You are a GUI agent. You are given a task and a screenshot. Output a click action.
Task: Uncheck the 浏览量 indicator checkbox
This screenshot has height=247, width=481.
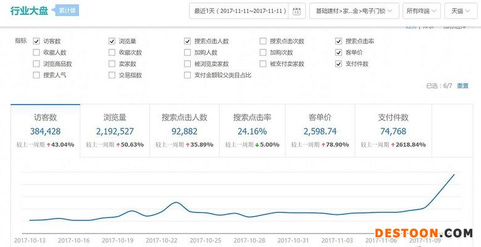[x=112, y=41]
